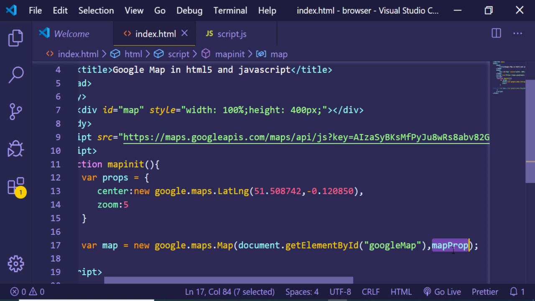
Task: Open the Search view in activity bar
Action: click(16, 75)
